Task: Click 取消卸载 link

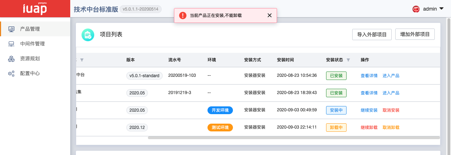Action: click(x=391, y=127)
